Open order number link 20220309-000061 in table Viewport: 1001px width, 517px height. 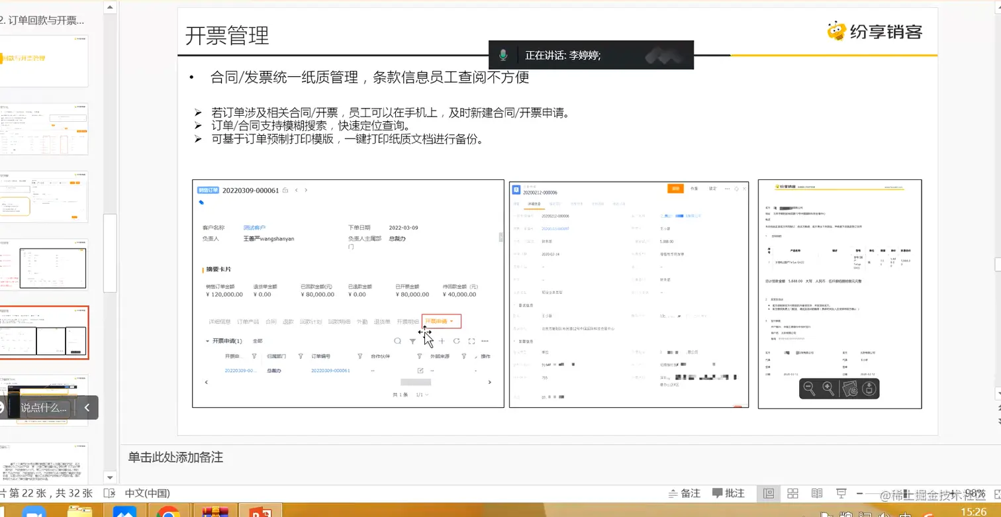[330, 370]
